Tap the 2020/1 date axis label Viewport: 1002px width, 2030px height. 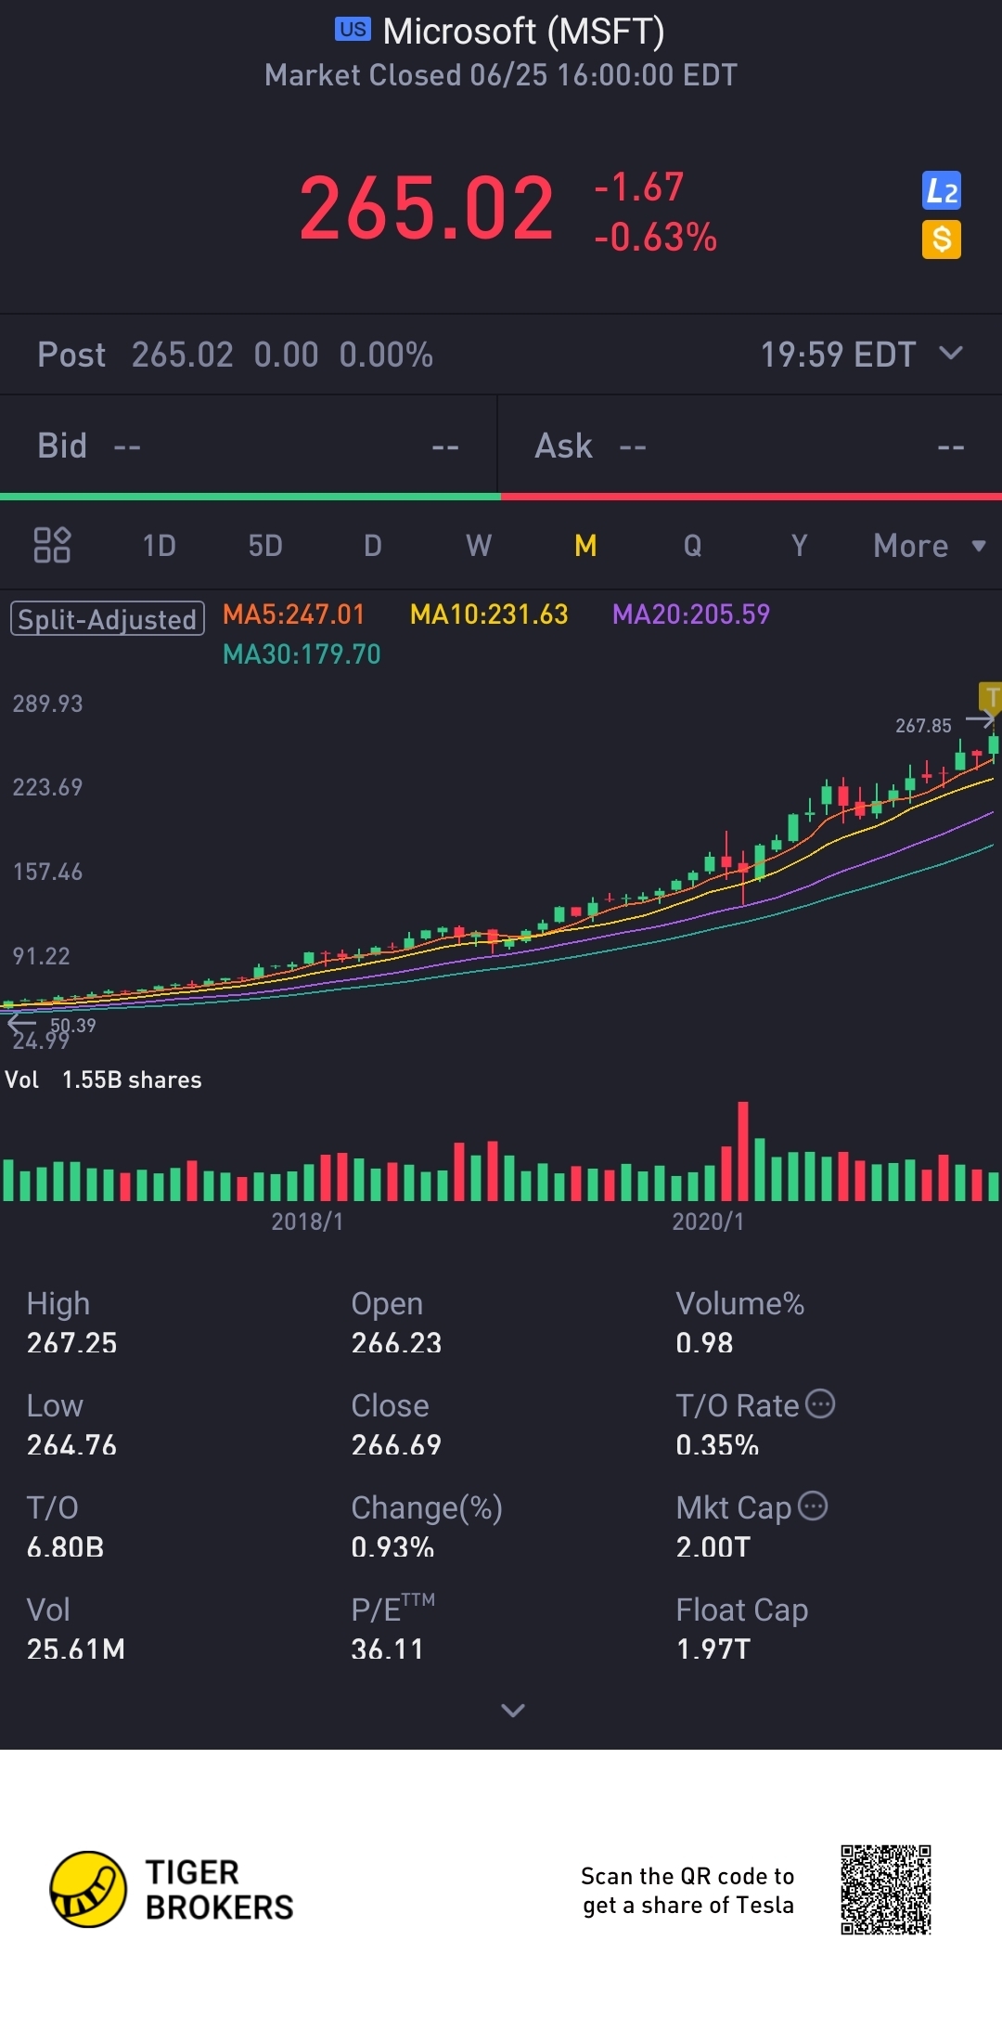click(708, 1222)
